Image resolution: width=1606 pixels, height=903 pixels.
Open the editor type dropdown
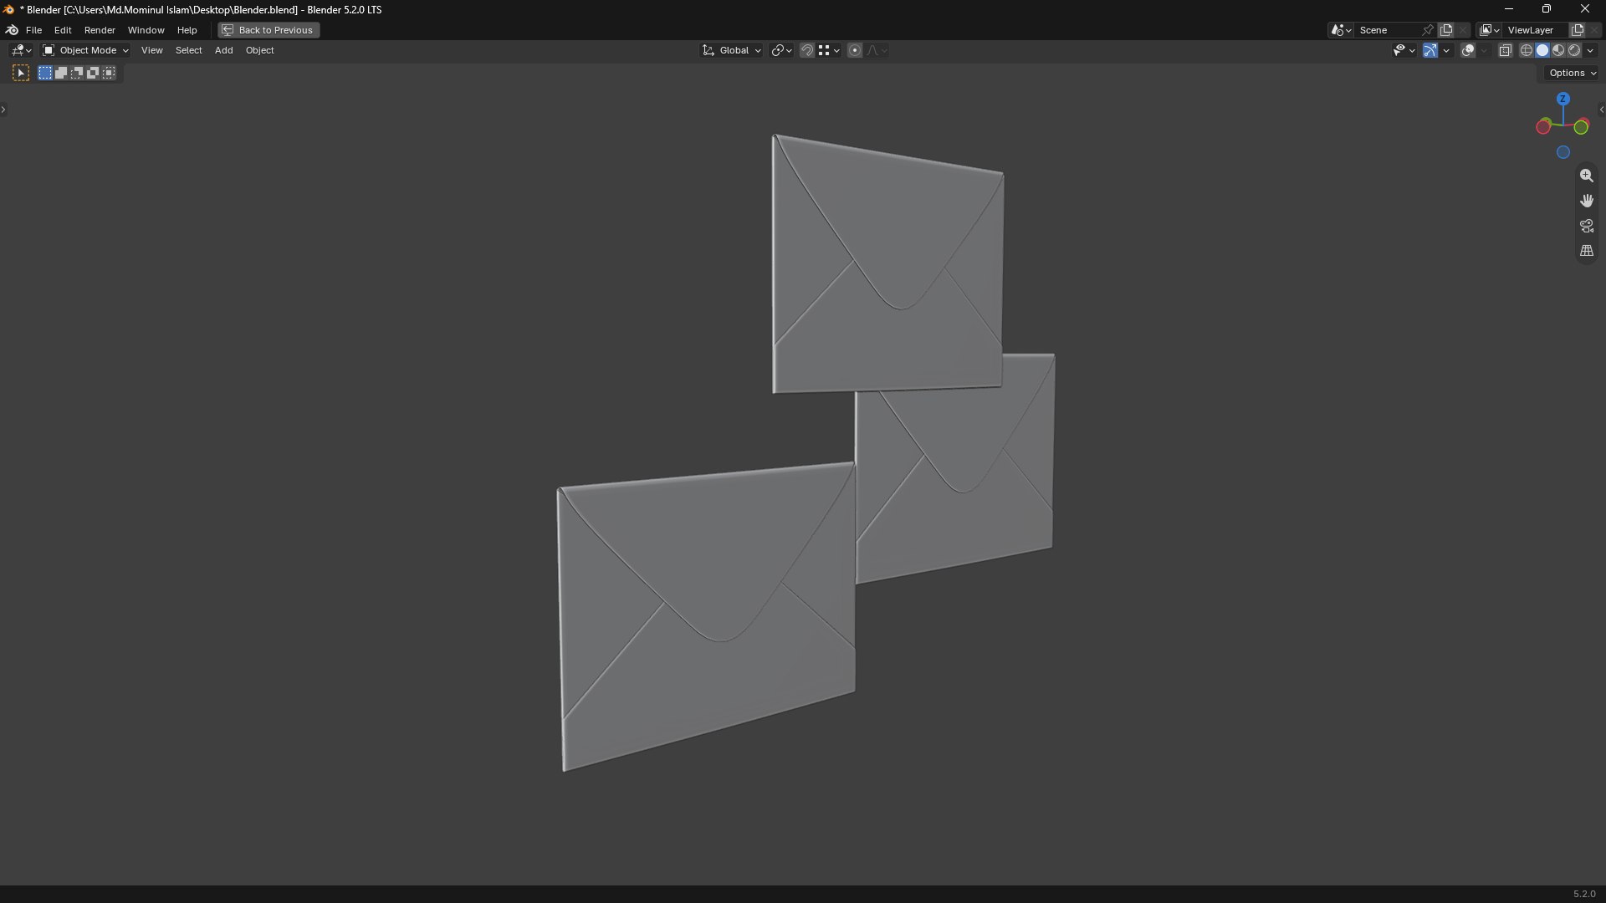[x=21, y=51]
